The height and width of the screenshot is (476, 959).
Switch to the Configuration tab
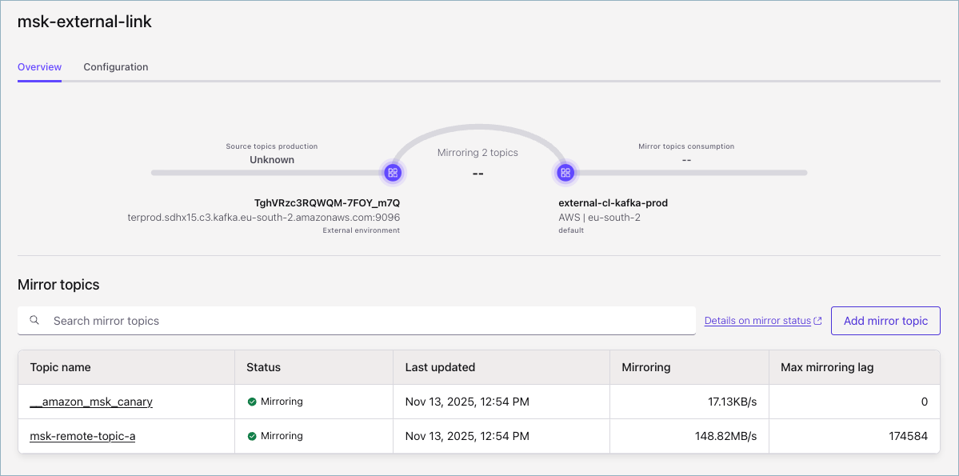[x=115, y=67]
